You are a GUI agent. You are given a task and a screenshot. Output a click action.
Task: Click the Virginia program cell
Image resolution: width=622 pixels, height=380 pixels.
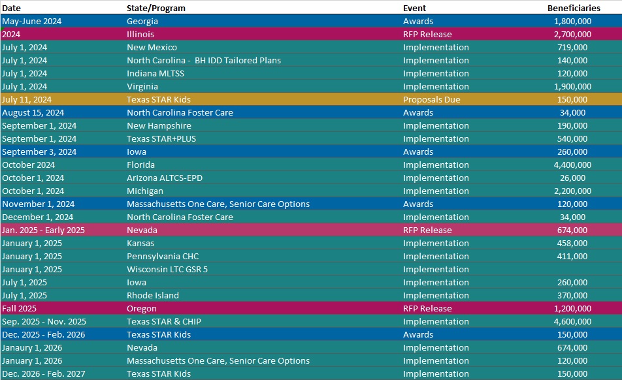point(142,86)
